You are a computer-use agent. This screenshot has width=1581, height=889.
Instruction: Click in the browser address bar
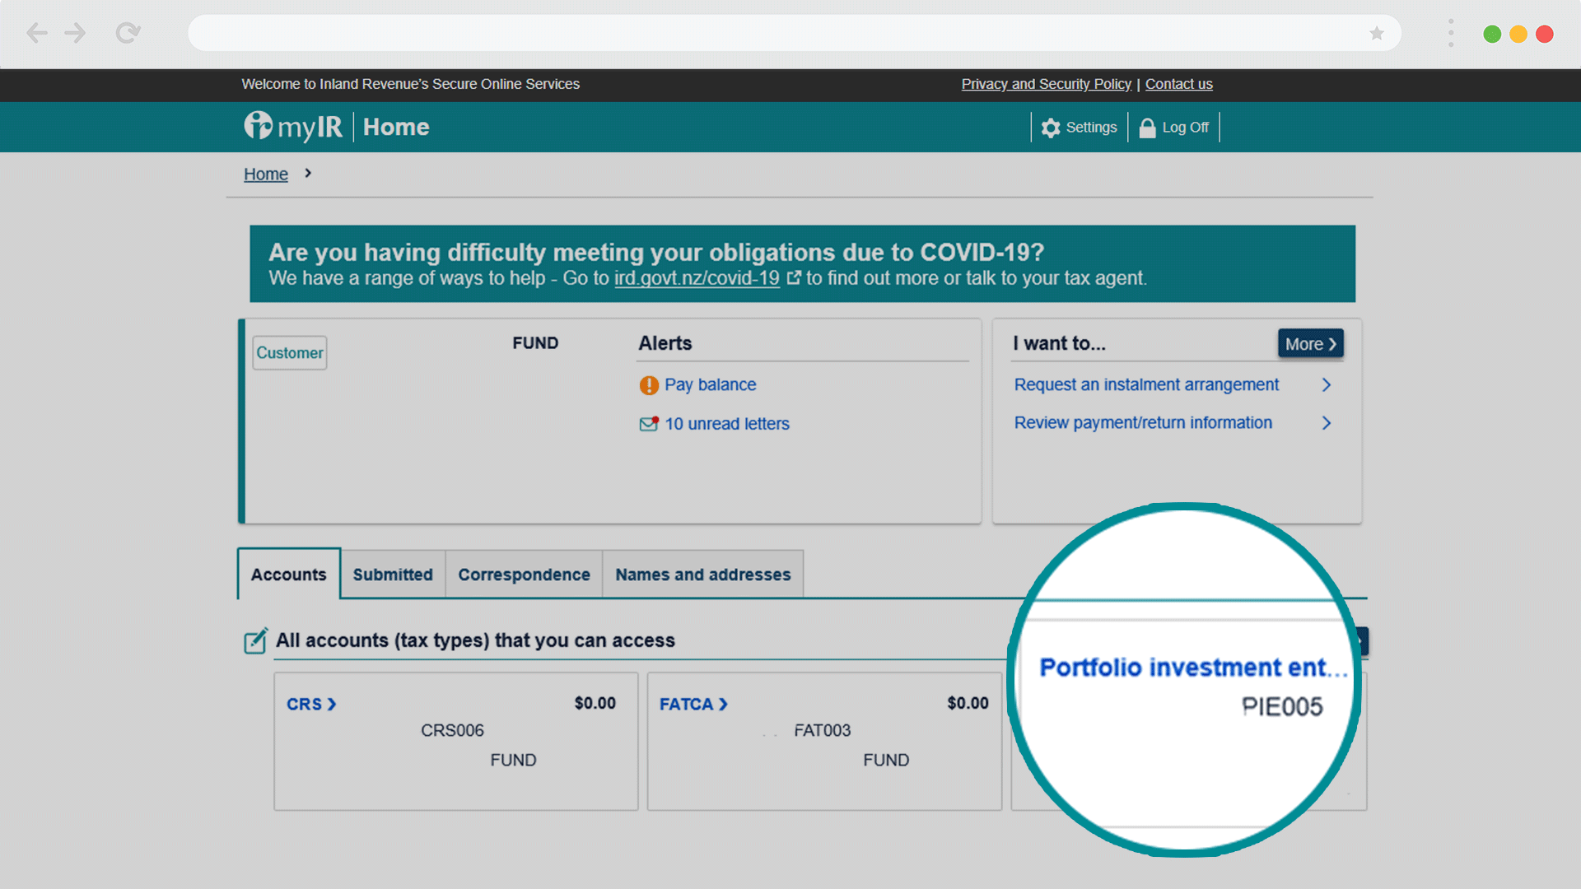774,33
